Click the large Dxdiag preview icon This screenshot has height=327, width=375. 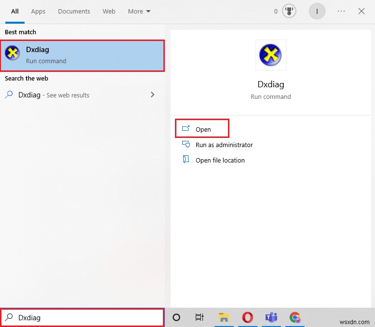pyautogui.click(x=270, y=55)
